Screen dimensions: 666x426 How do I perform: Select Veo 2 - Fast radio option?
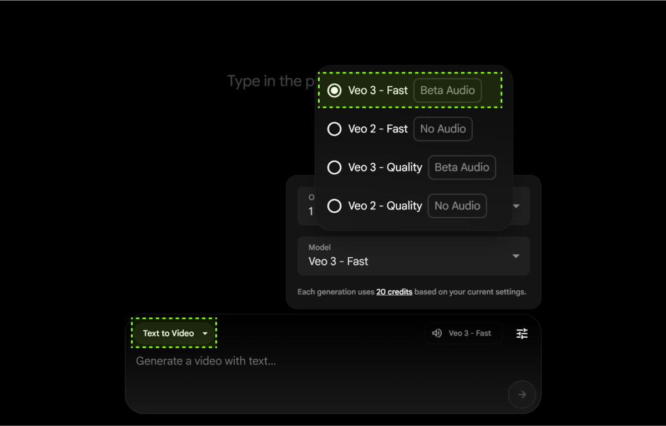[334, 129]
